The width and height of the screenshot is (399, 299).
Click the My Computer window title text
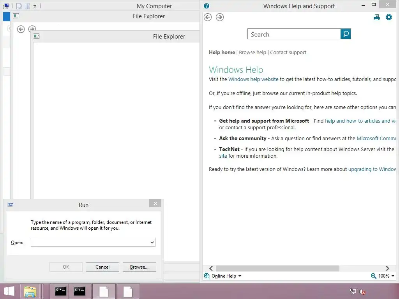[x=154, y=6]
